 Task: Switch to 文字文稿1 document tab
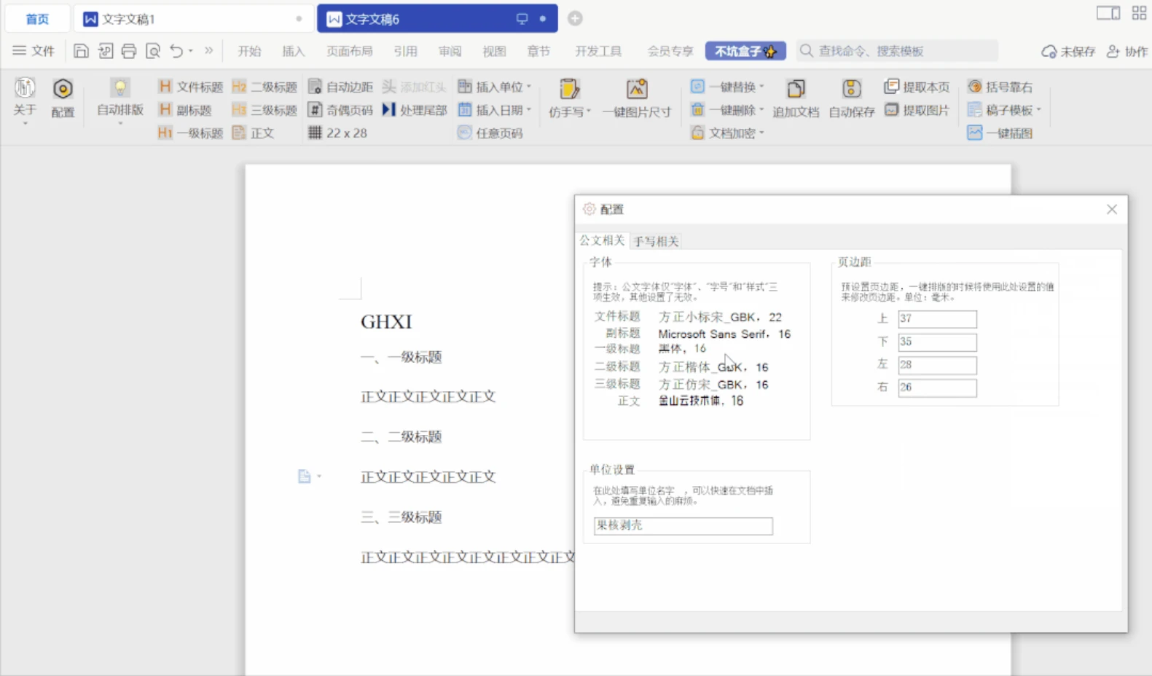[x=192, y=19]
